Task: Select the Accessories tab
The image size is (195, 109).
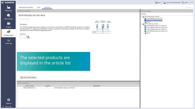Action: 47,7
